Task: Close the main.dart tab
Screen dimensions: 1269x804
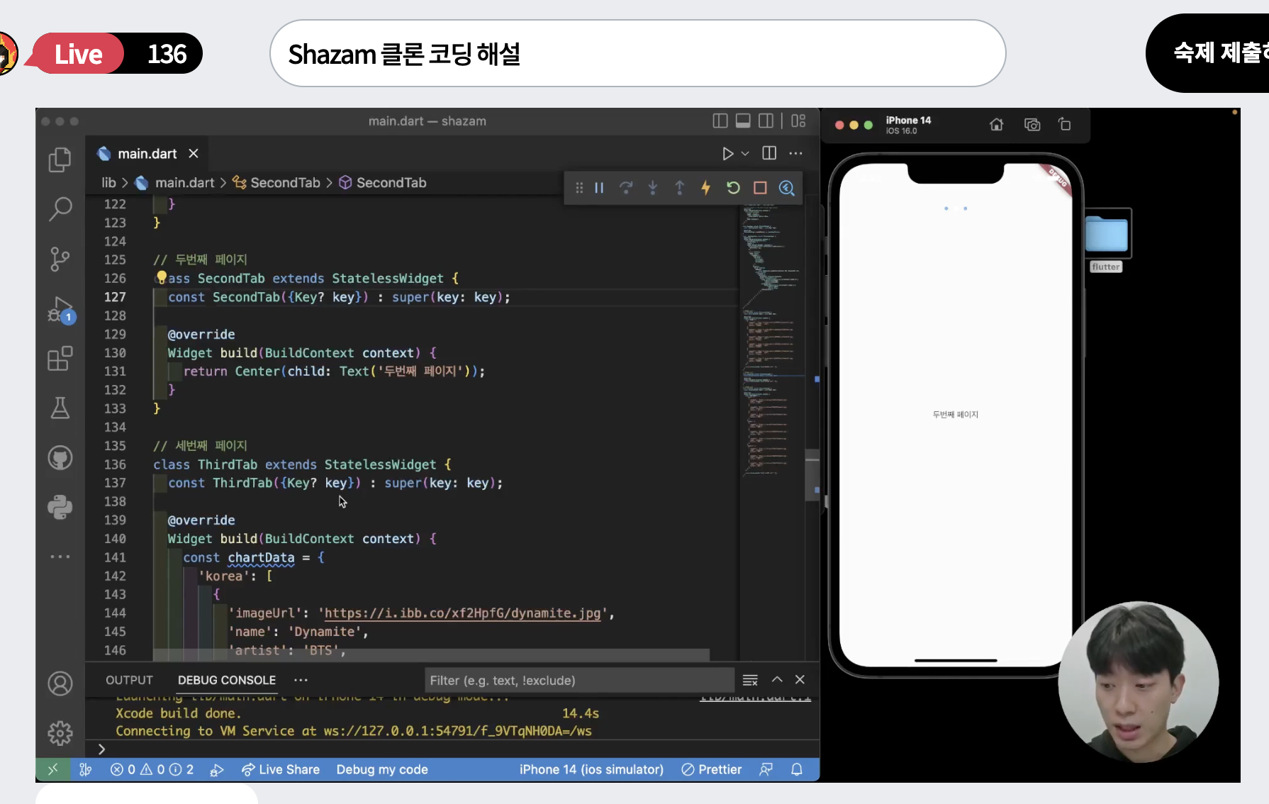Action: (194, 153)
